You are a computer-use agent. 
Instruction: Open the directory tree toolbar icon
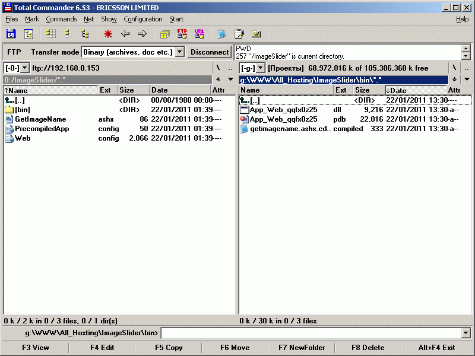(28, 34)
